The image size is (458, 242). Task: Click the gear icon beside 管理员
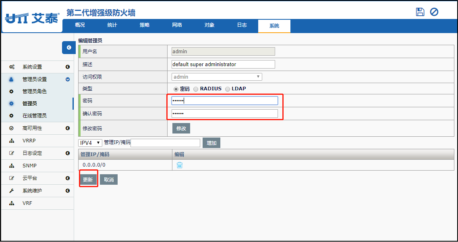(x=11, y=103)
